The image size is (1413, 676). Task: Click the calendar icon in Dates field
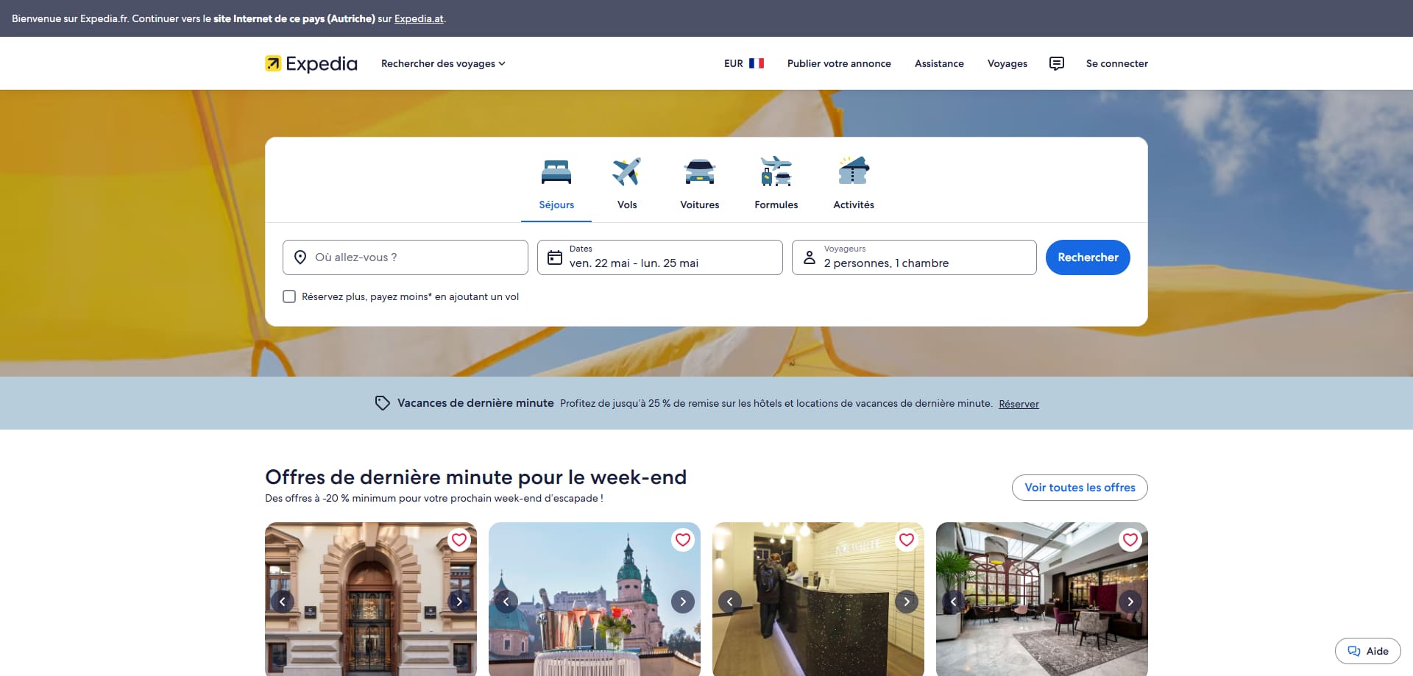point(555,257)
